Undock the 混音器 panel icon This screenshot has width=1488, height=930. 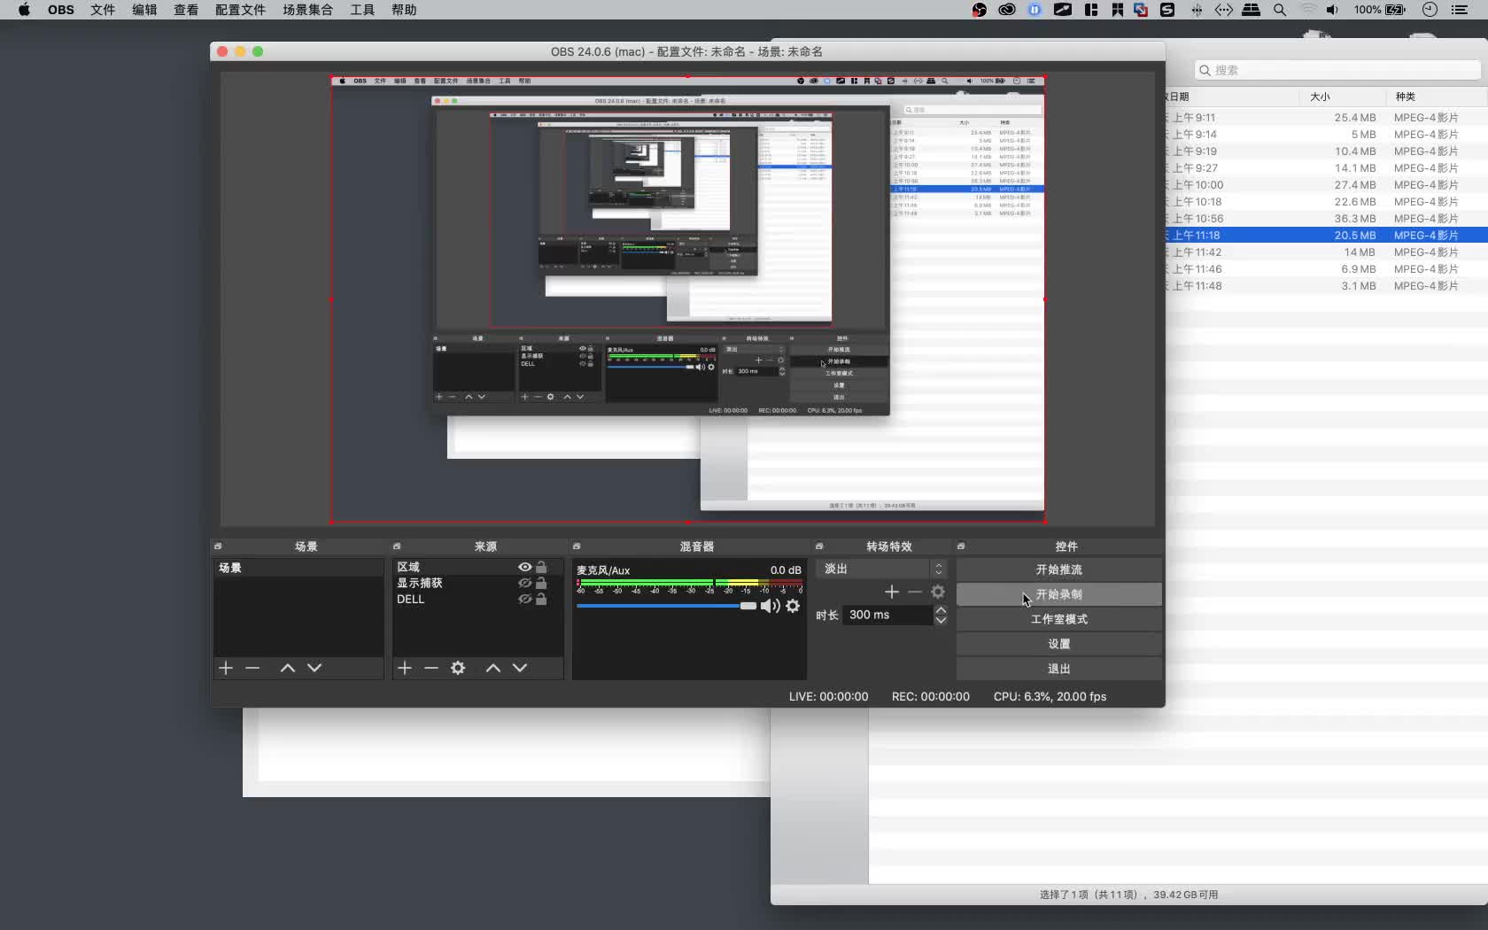point(577,546)
